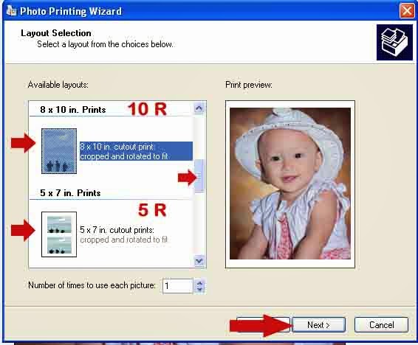Close the Photo Printing Wizard window

point(407,11)
